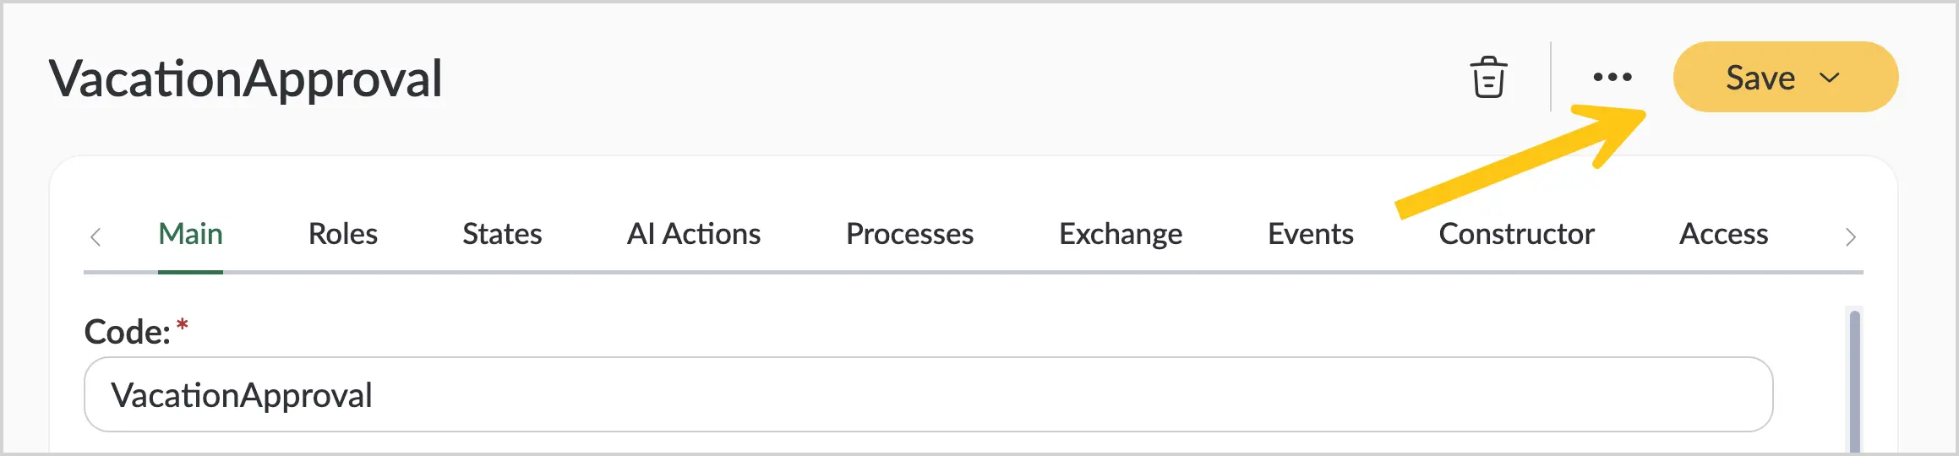Switch to the Main tab
The height and width of the screenshot is (456, 1959).
pos(190,234)
